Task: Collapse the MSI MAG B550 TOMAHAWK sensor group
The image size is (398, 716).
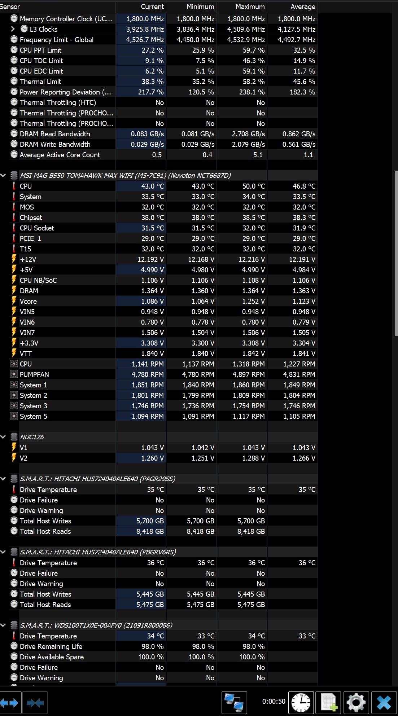Action: point(3,175)
